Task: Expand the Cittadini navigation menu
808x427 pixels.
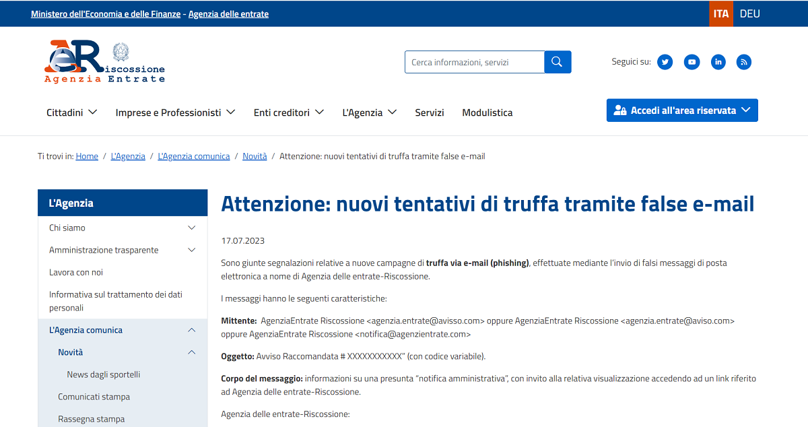Action: [x=71, y=112]
